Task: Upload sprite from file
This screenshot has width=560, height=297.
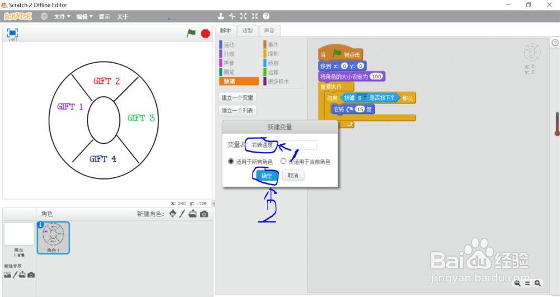Action: (x=193, y=214)
